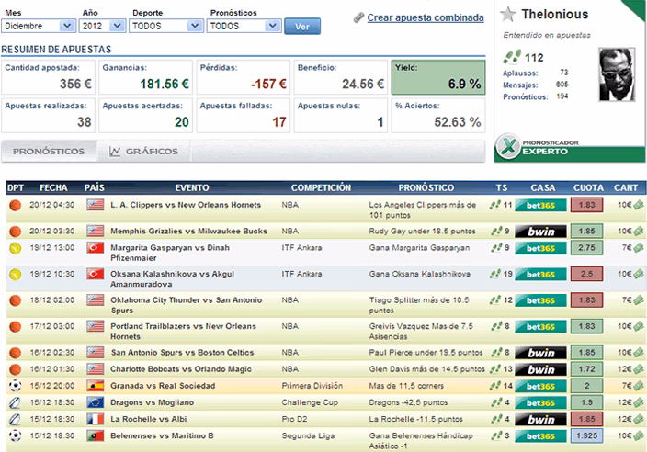Click footprints icon next to 112
The width and height of the screenshot is (647, 452).
coord(514,58)
